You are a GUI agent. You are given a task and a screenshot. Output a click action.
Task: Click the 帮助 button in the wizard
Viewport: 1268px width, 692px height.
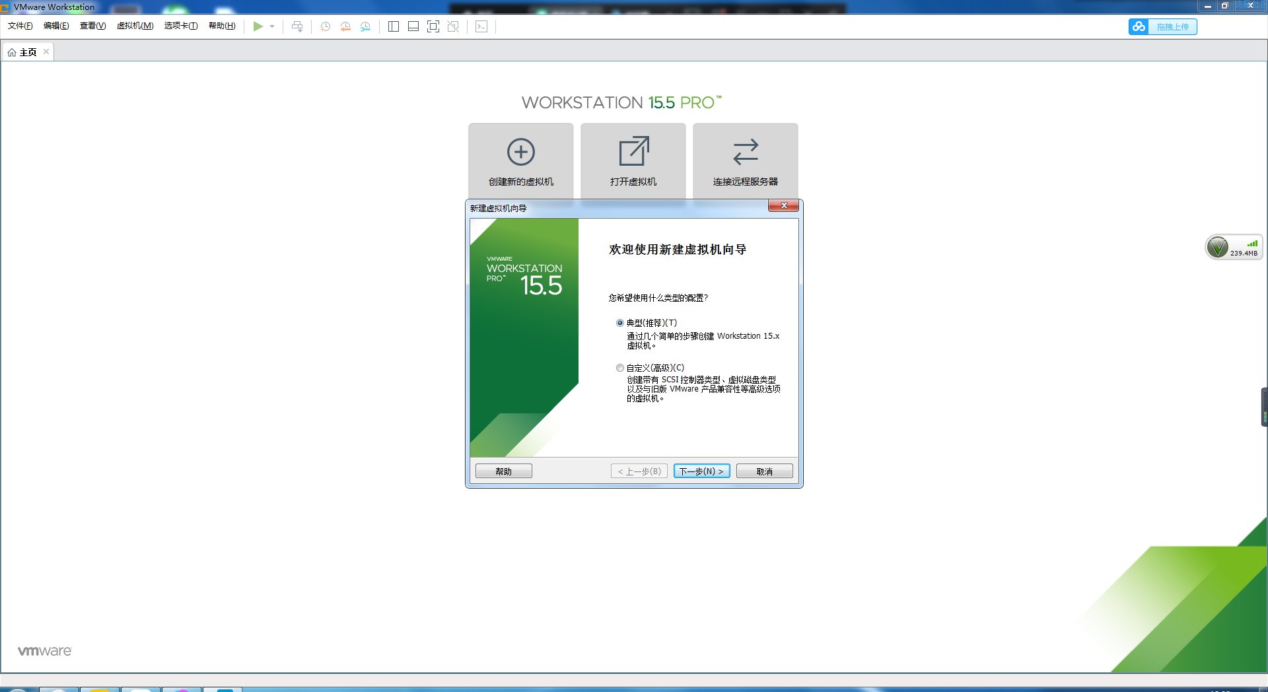click(x=504, y=471)
